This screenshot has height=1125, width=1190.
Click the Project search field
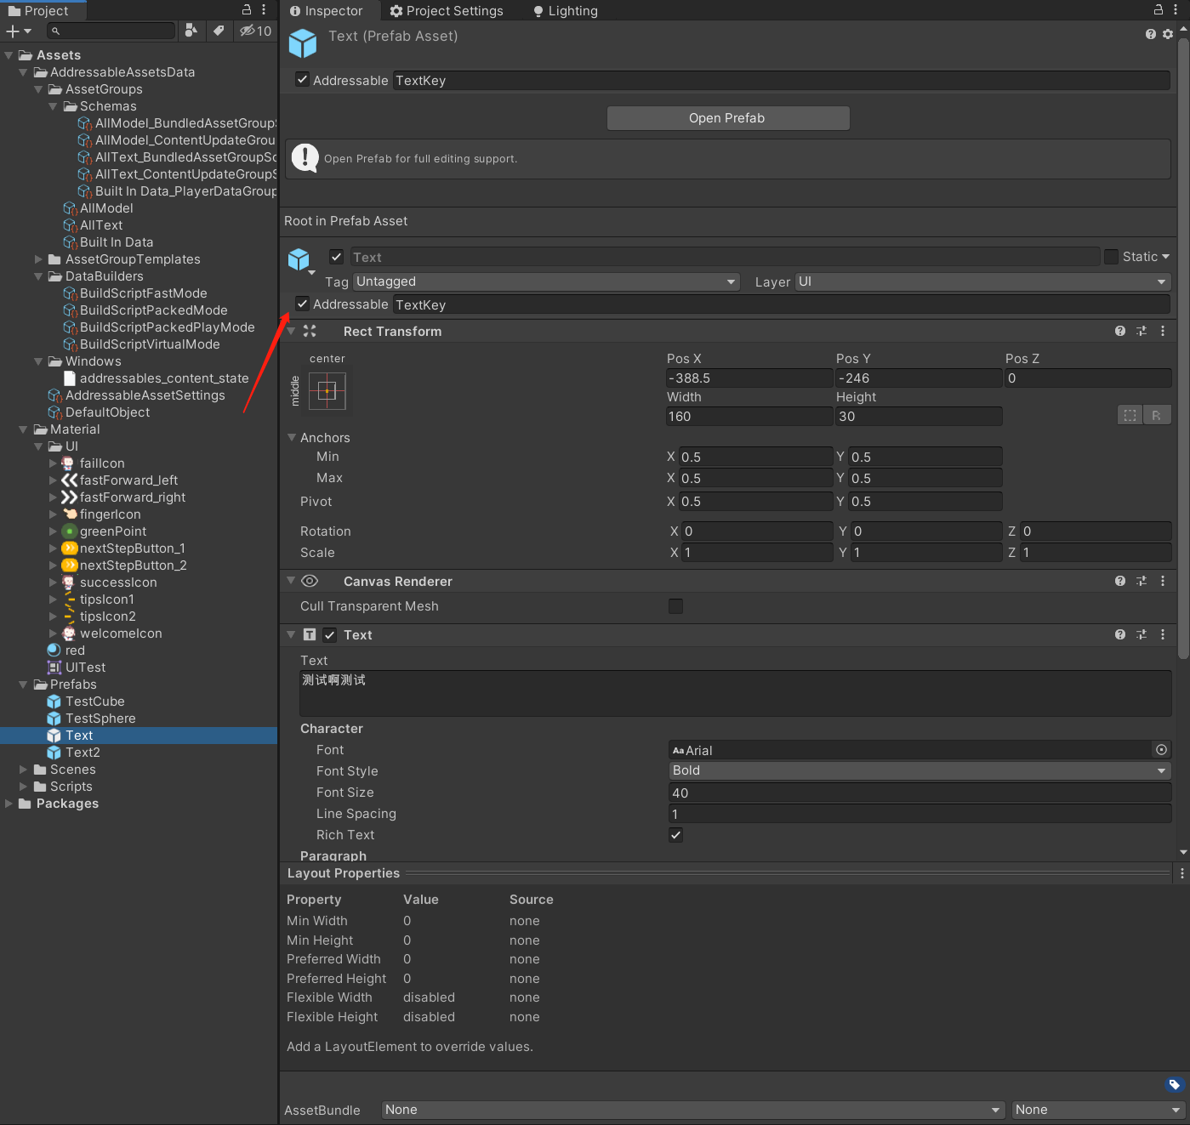(111, 31)
